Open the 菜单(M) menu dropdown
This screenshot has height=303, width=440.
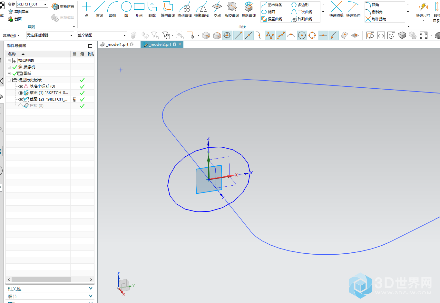[11, 35]
